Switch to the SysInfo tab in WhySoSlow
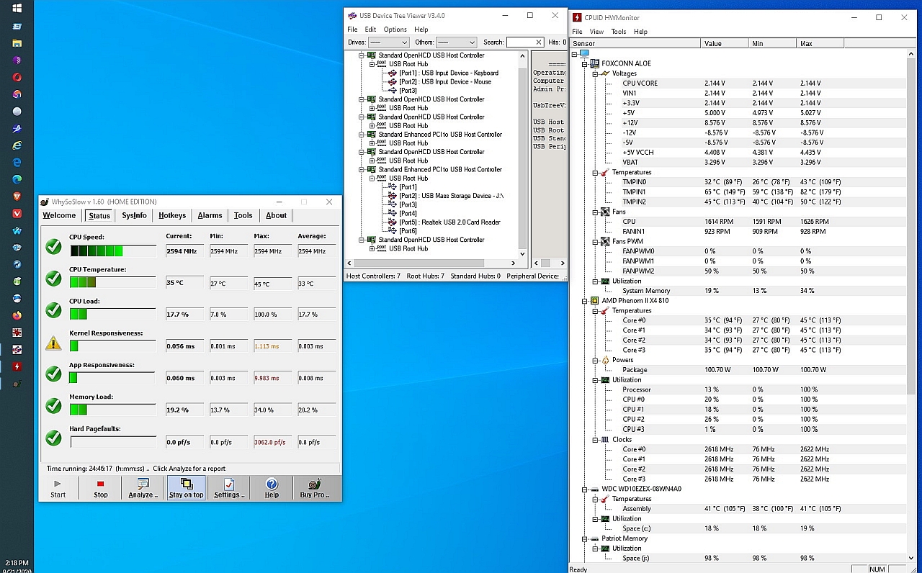 pyautogui.click(x=134, y=215)
